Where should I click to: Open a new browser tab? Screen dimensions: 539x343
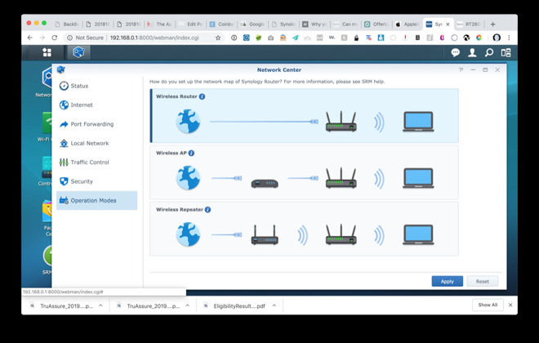(x=493, y=24)
